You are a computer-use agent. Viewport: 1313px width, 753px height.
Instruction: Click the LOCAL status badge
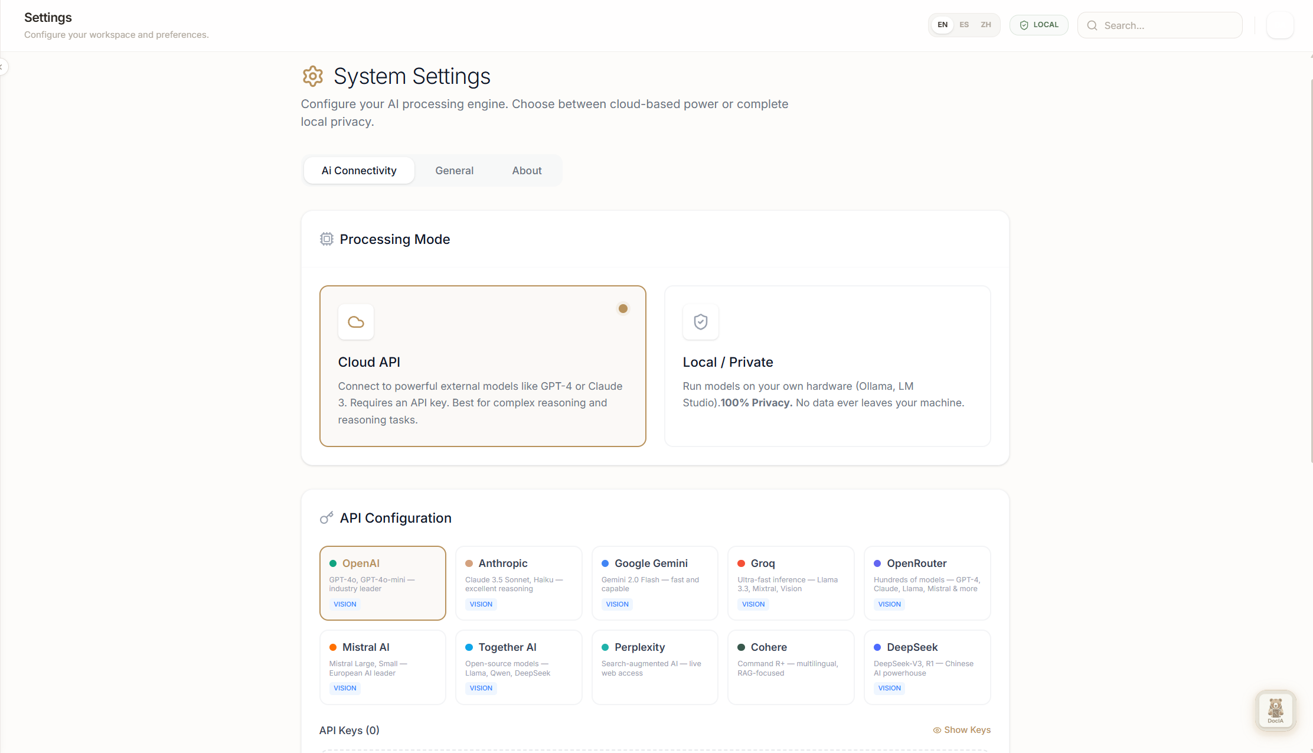[1039, 25]
